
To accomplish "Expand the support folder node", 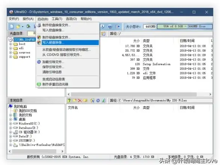I will pos(10,57).
